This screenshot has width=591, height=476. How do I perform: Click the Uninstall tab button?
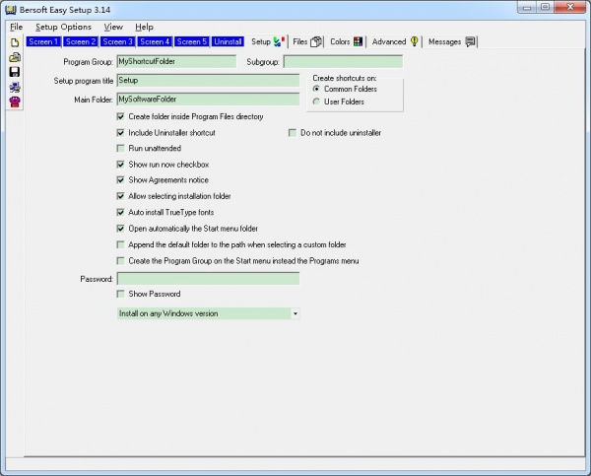coord(228,42)
